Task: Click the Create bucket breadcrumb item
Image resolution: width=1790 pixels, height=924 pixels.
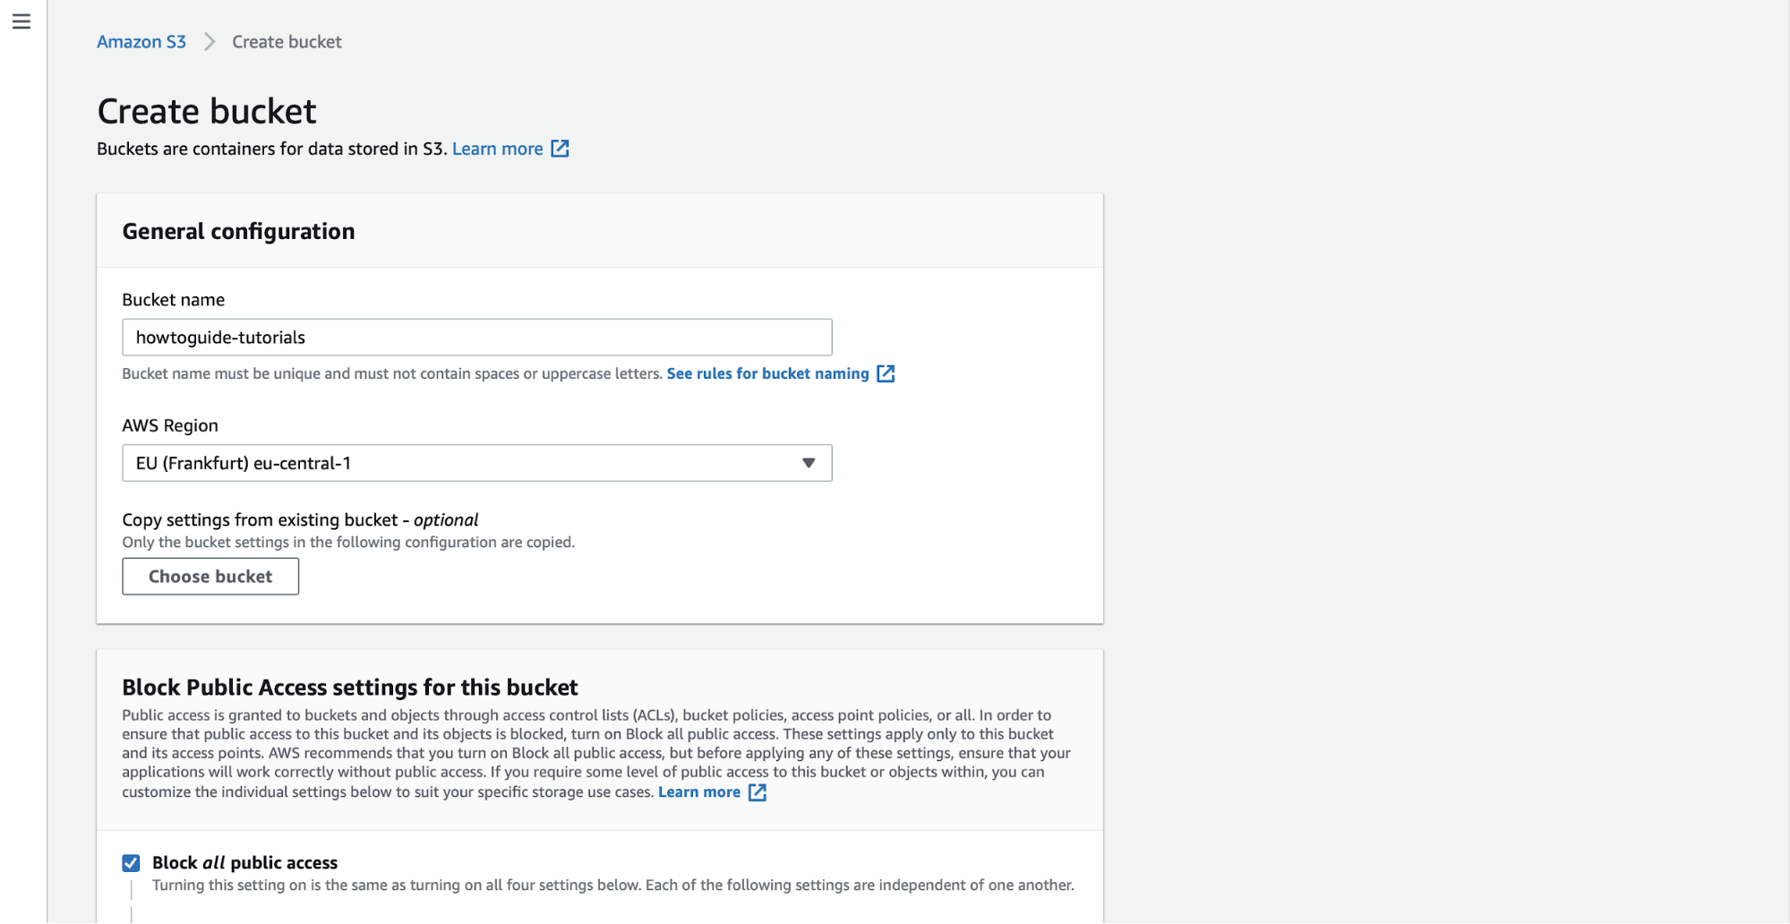Action: tap(287, 42)
